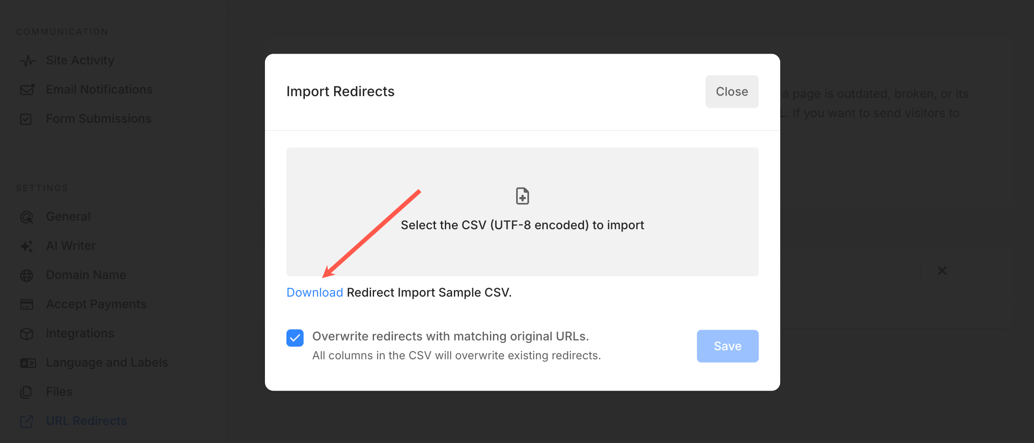Screen dimensions: 1034x443
Task: Click the Language and Labels icon
Action: pyautogui.click(x=28, y=363)
